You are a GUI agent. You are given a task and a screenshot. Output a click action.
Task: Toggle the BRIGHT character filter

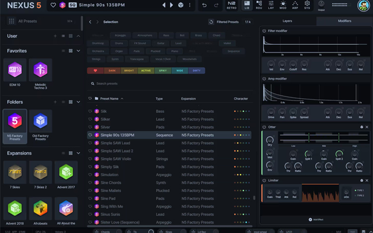tap(129, 71)
